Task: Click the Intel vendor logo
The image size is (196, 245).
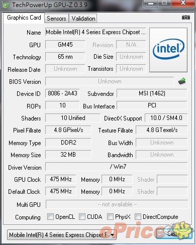Action: [168, 50]
